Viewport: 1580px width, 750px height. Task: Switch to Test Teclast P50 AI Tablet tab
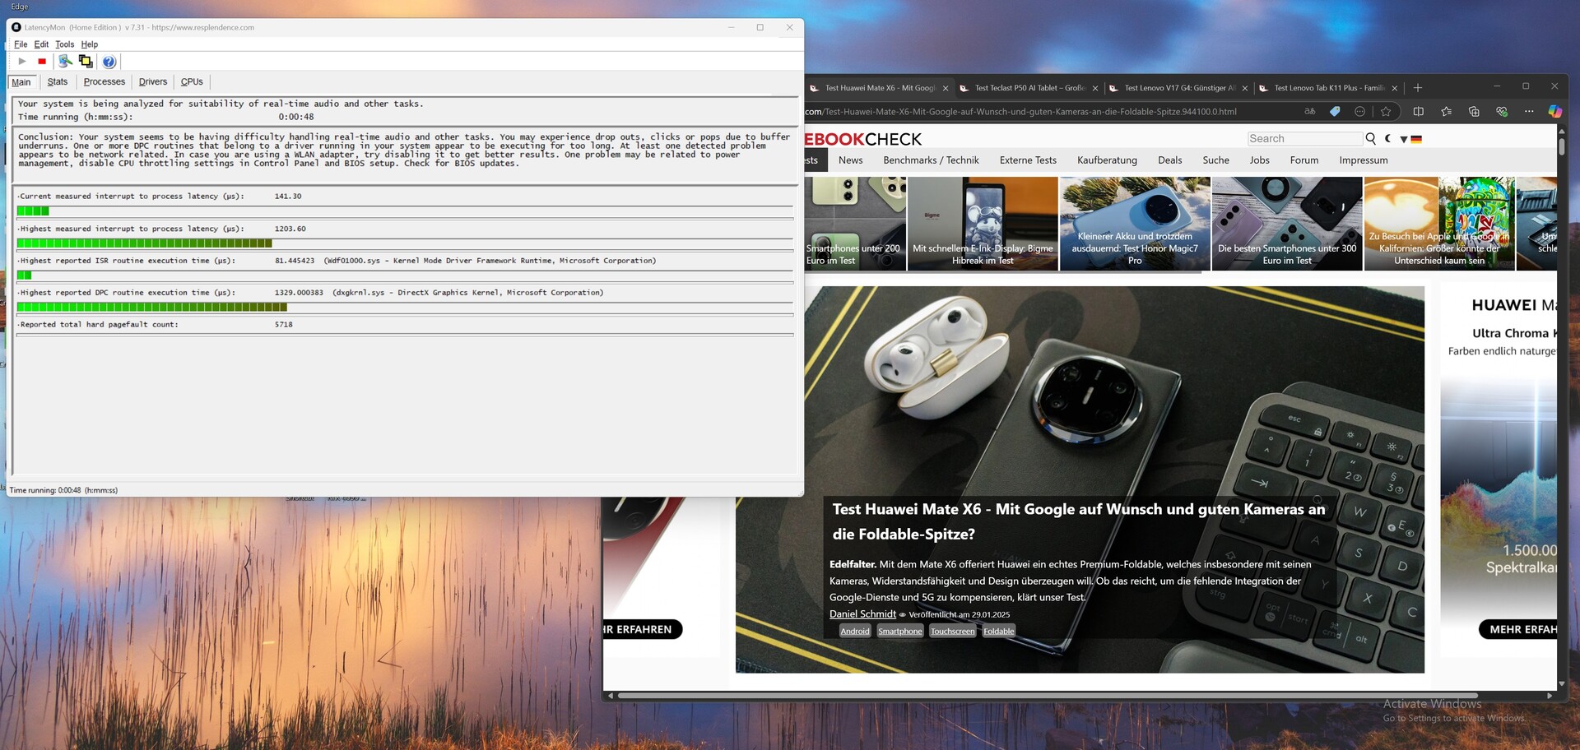[1029, 88]
